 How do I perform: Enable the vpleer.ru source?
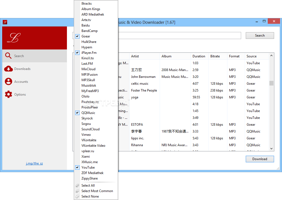96,151
